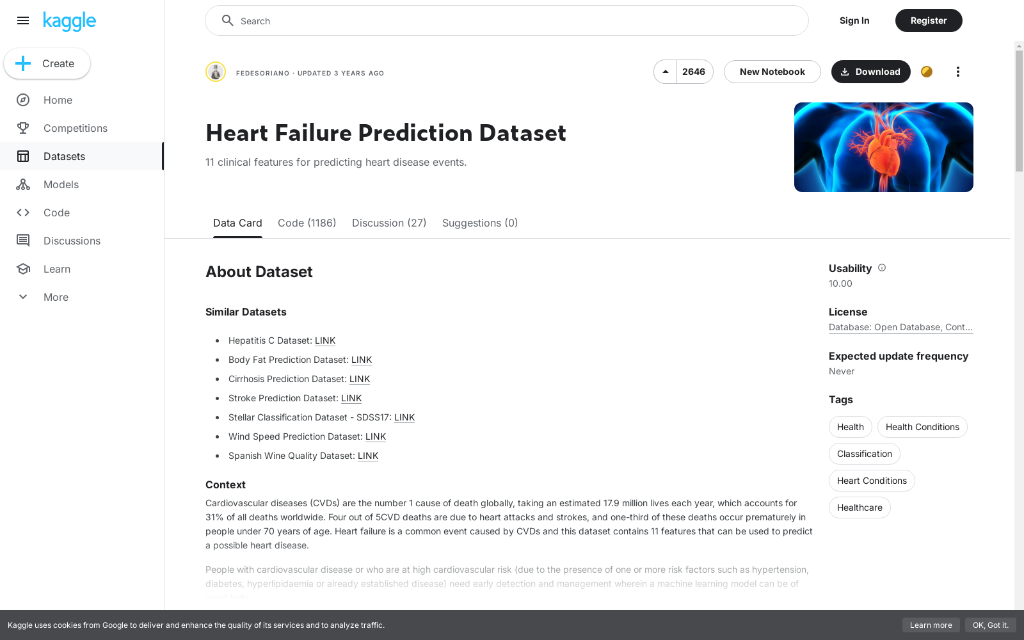Open Discussions from the sidebar
The image size is (1024, 640).
click(x=72, y=241)
